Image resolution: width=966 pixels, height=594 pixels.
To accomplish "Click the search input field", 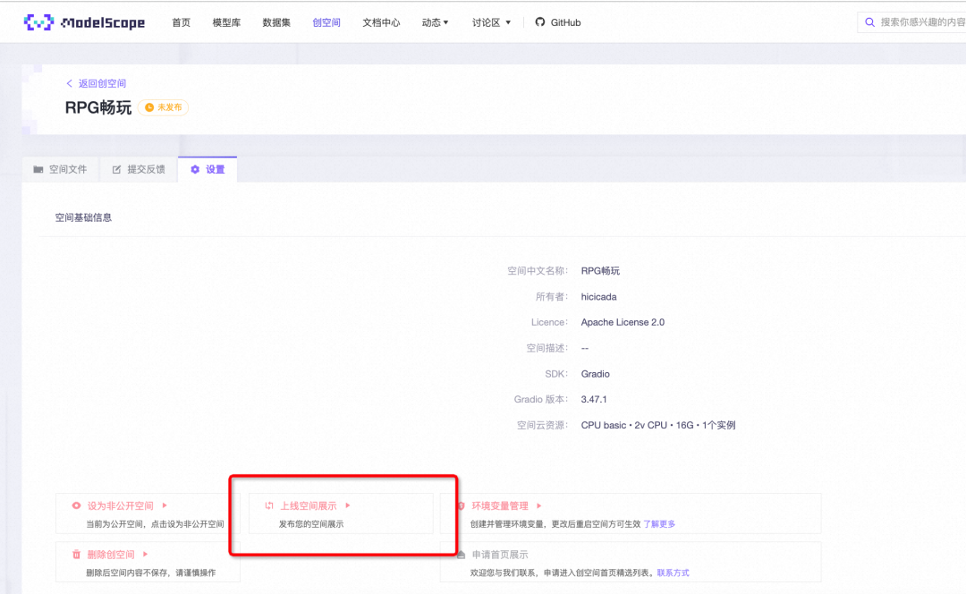I will click(917, 22).
